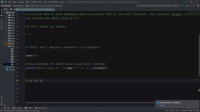The height and width of the screenshot is (112, 200).
Task: Click 4 spaces indent setting in status bar
Action: click(184, 111)
